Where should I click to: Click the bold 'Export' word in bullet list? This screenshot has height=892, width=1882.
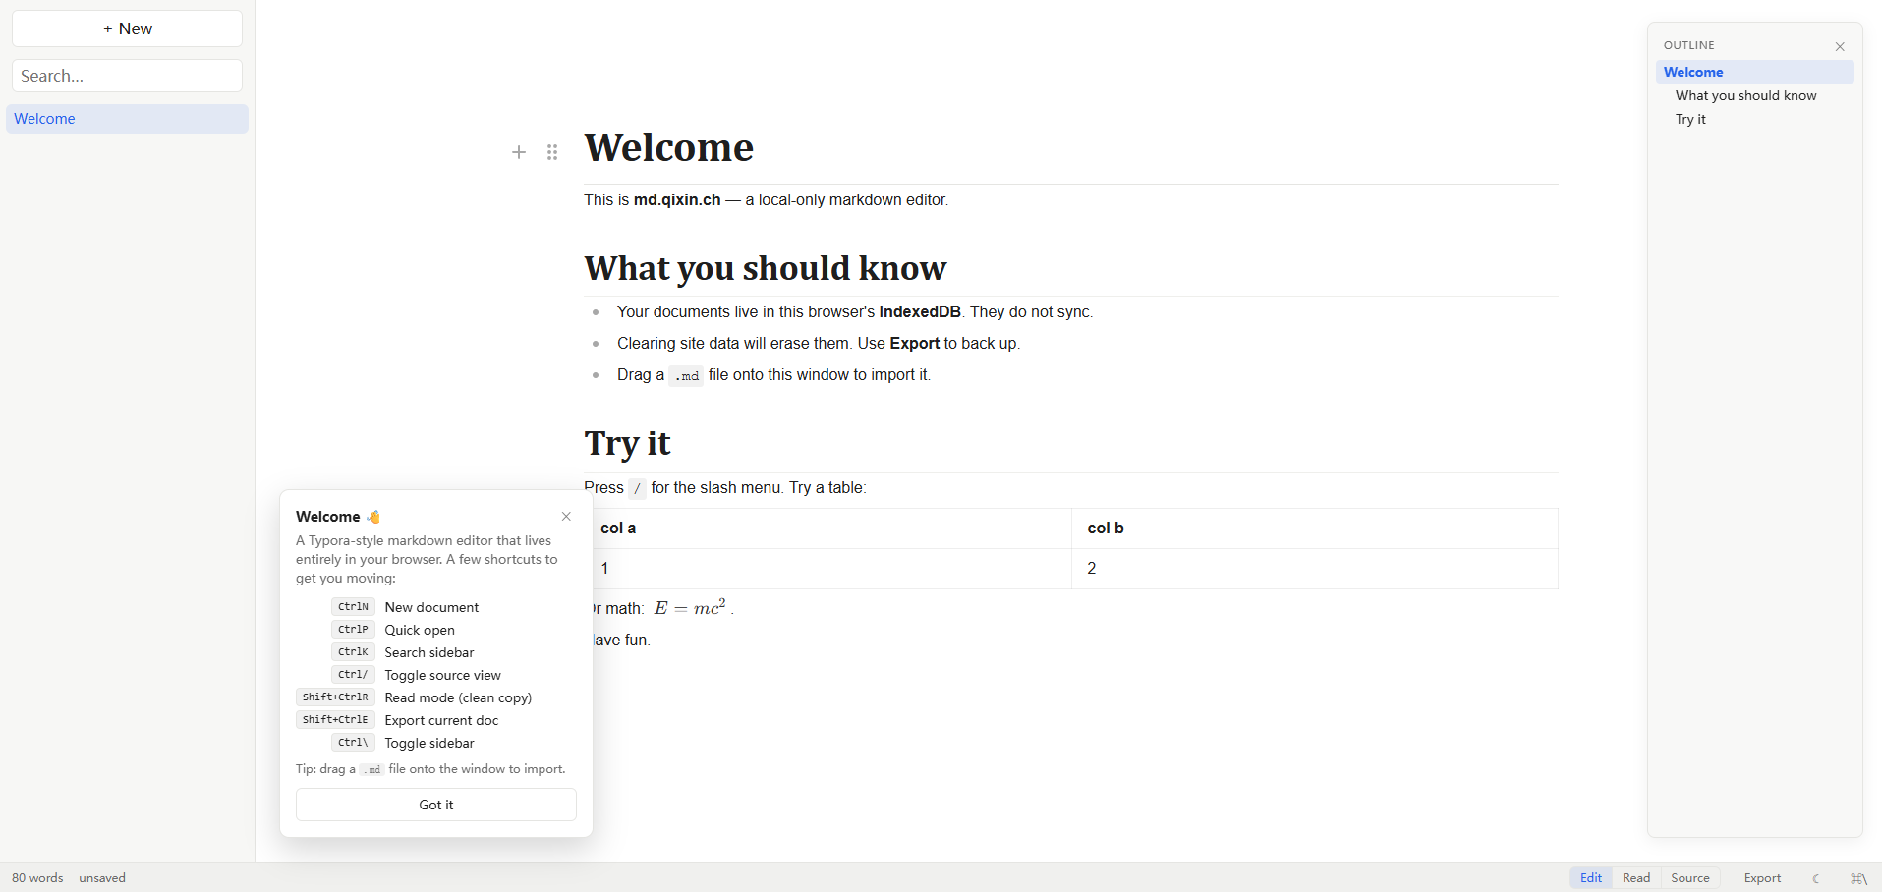click(x=915, y=343)
